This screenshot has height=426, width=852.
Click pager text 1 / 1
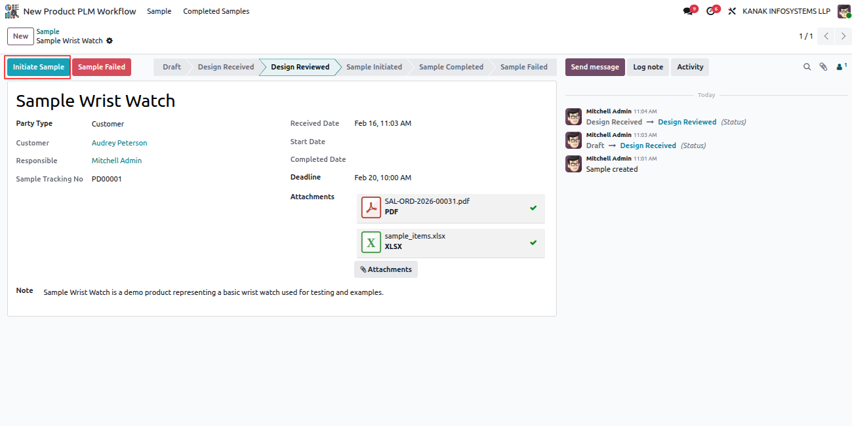point(805,36)
